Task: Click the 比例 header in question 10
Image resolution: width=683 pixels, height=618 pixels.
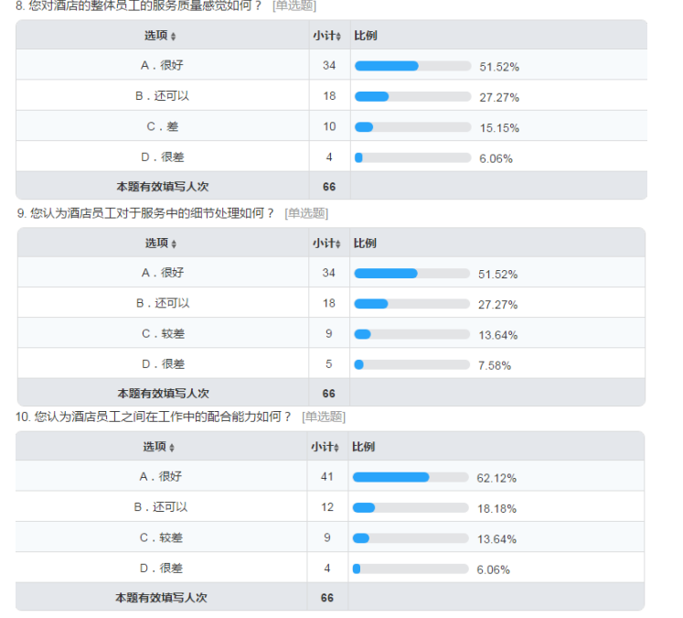Action: [363, 447]
